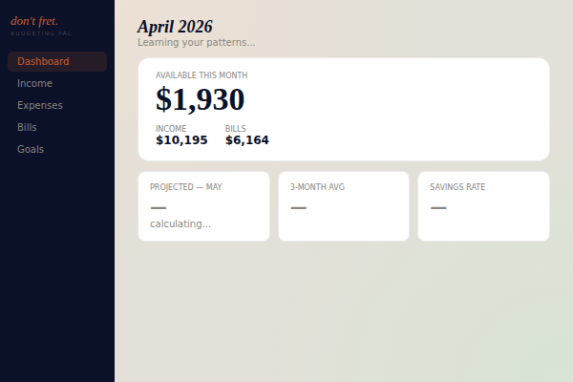Click the Bills label above $6,164

point(235,129)
